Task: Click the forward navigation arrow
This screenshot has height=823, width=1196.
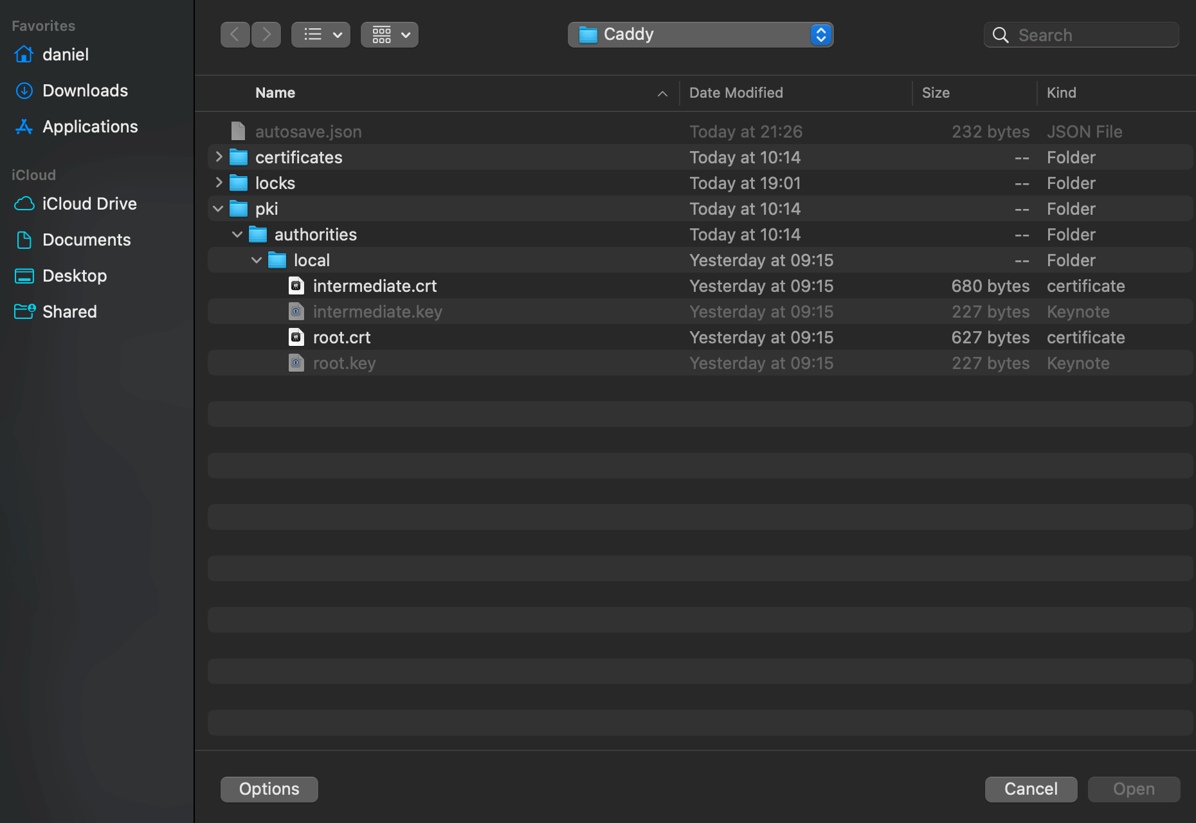Action: coord(266,35)
